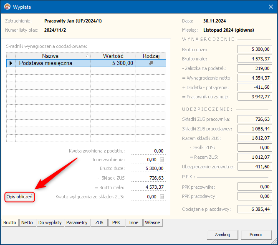Click the Wartość column header
278x245 pixels.
(113, 56)
